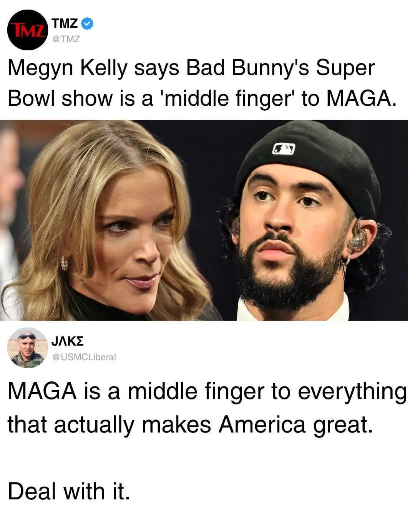Click the quoted 'middle finger' phrase in TMZ tweet
This screenshot has width=415, height=519.
pyautogui.click(x=229, y=99)
